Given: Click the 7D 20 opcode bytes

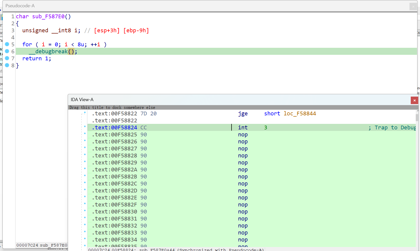Looking at the screenshot, I should tap(148, 114).
